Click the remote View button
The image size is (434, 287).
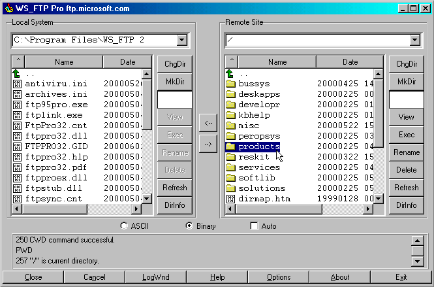[x=407, y=117]
